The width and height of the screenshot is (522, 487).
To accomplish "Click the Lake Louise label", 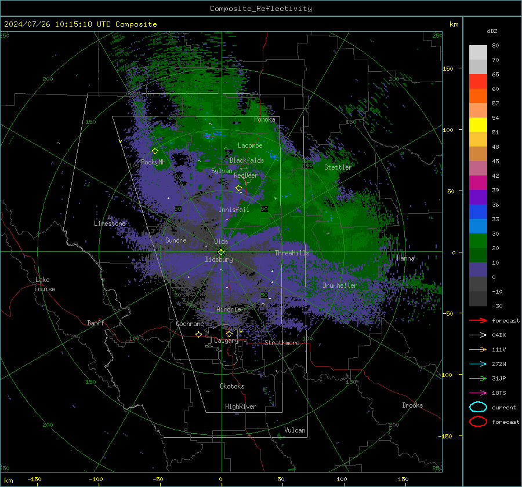I will click(45, 284).
